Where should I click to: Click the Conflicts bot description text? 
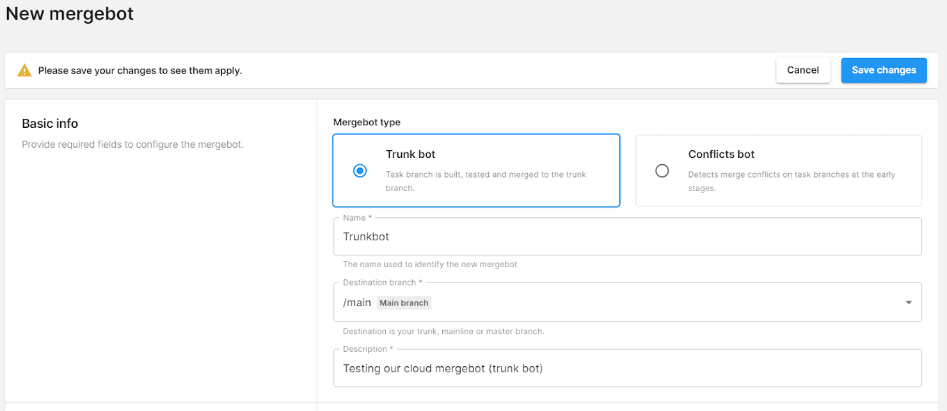(791, 181)
